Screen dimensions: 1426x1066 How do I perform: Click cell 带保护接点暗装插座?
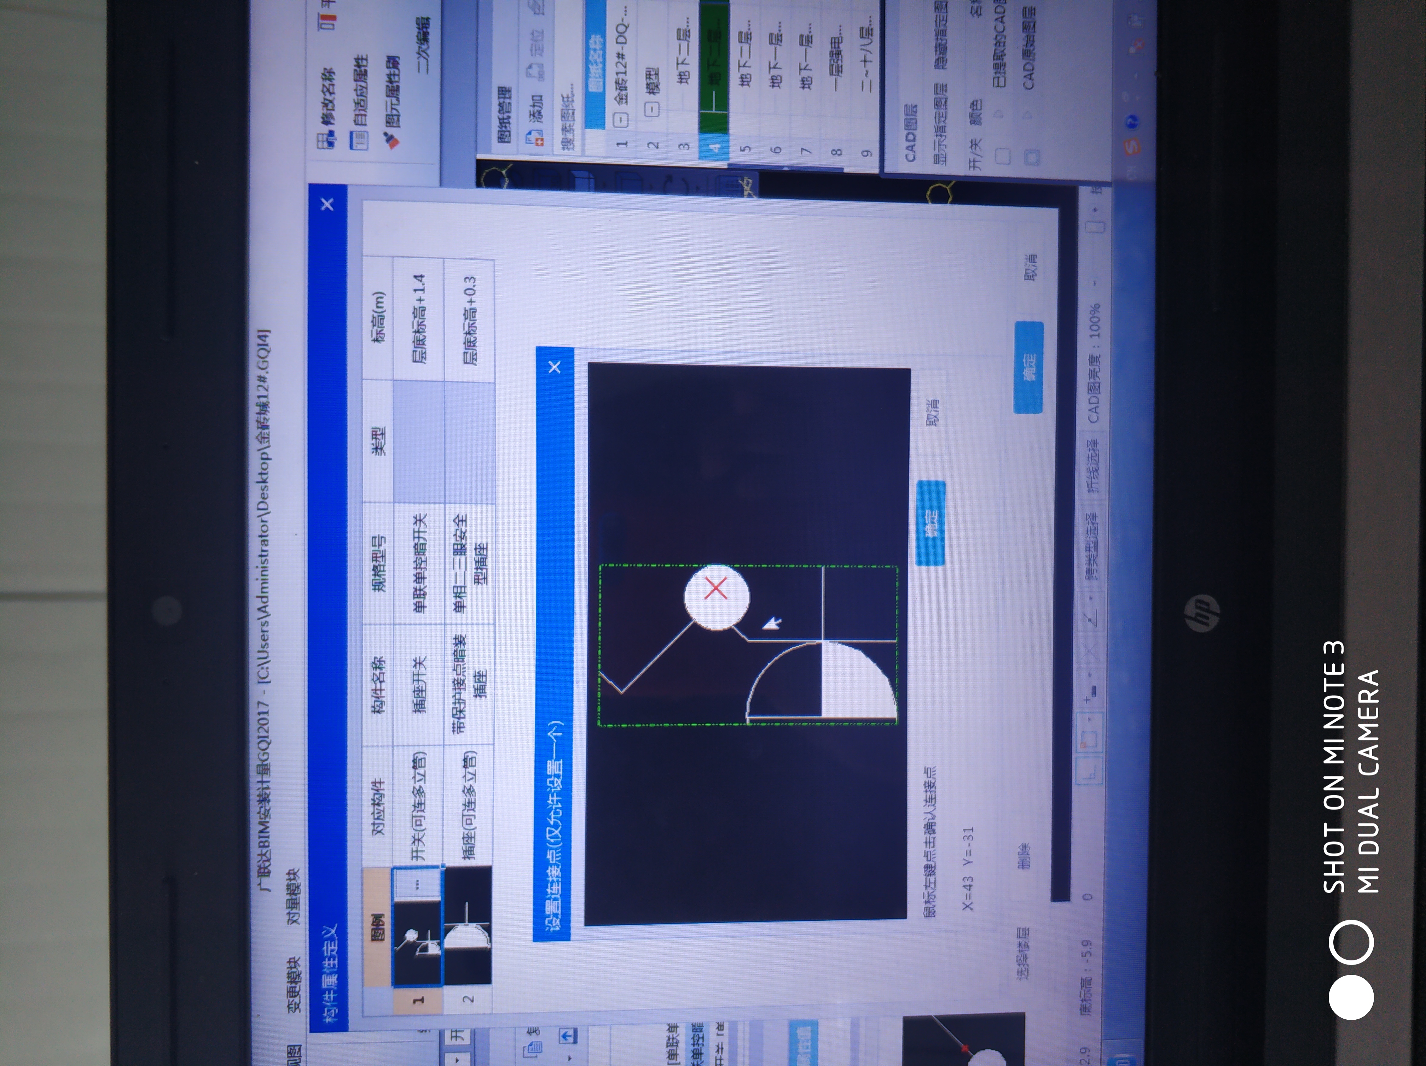coord(469,684)
